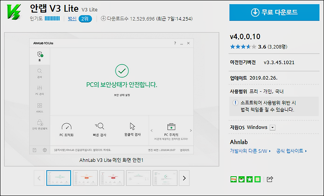Select the fourth pale thumbnail
This screenshot has height=196, width=324.
138,178
